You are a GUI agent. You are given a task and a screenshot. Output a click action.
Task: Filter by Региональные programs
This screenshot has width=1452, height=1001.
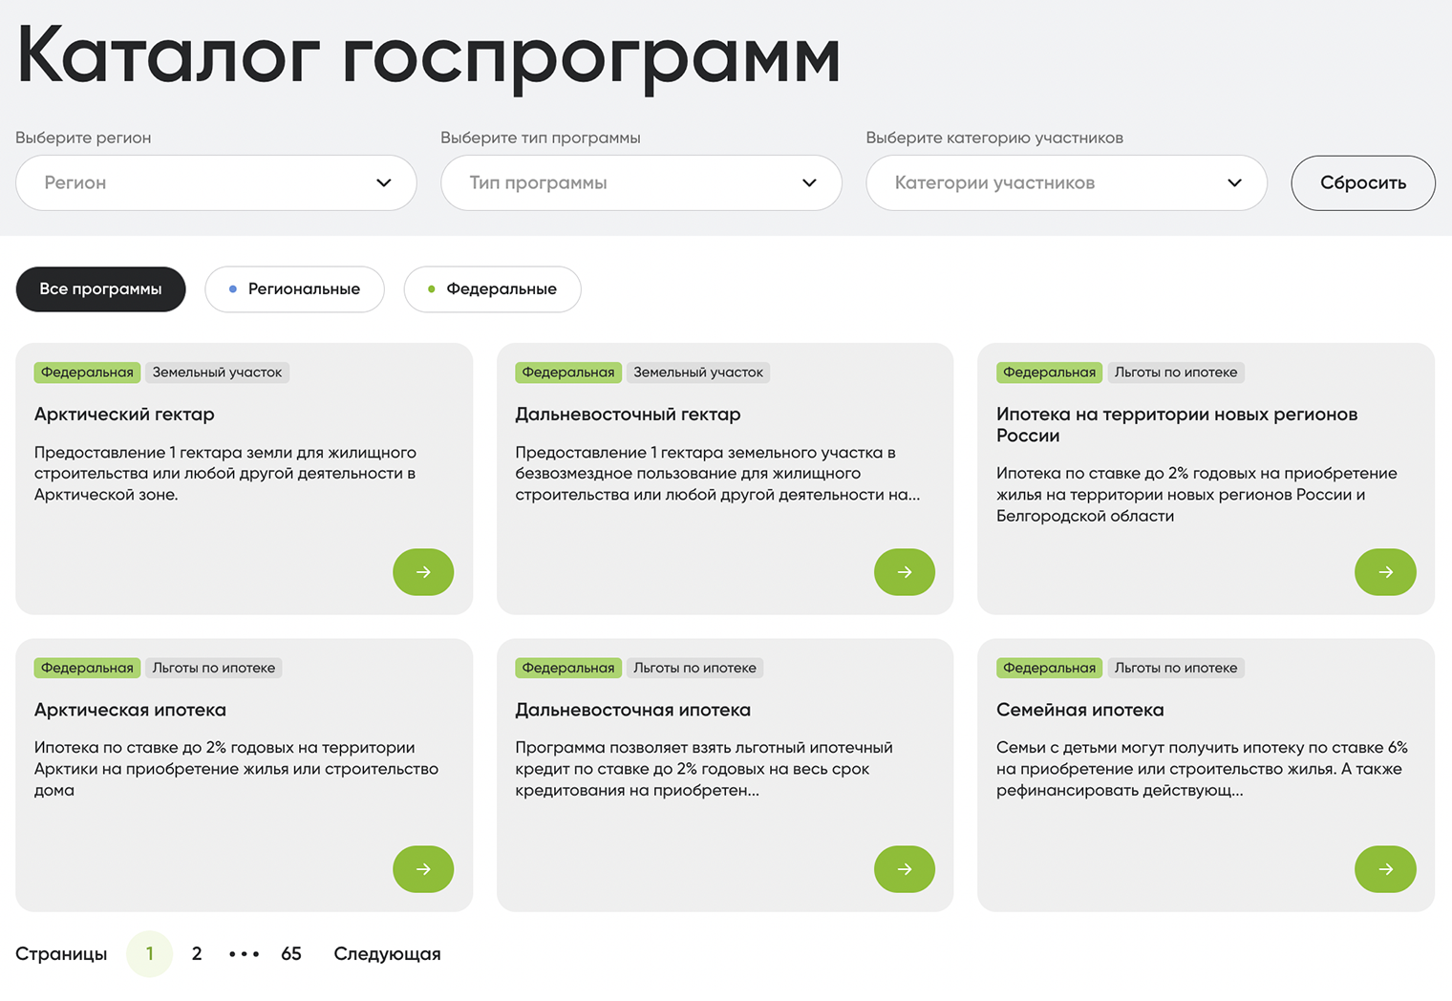[x=294, y=289]
